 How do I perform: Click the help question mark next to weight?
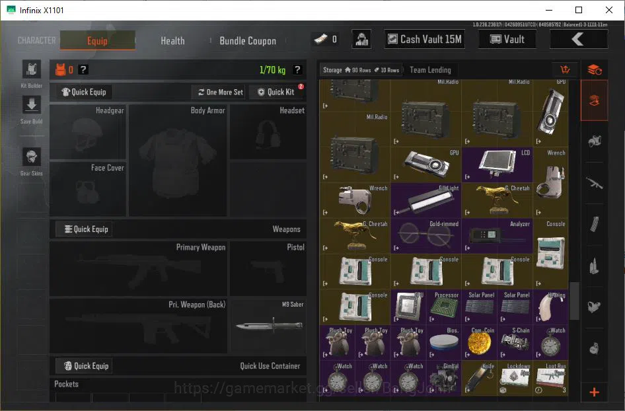pyautogui.click(x=297, y=70)
